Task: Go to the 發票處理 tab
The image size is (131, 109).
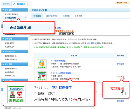Action: 78,16
